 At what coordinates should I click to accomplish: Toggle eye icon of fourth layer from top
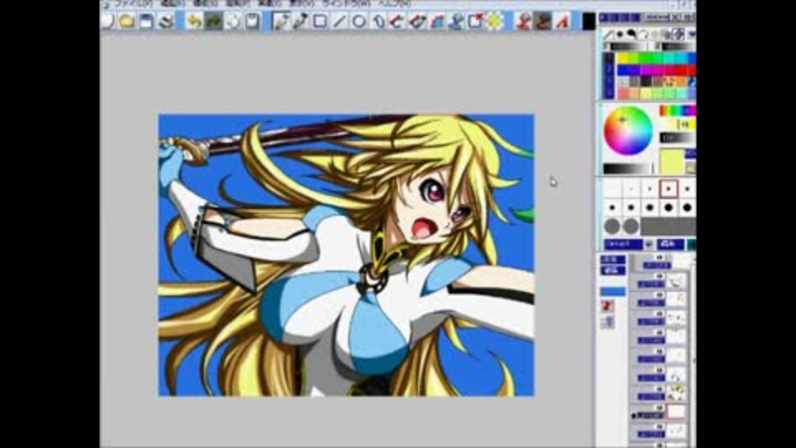pyautogui.click(x=659, y=314)
